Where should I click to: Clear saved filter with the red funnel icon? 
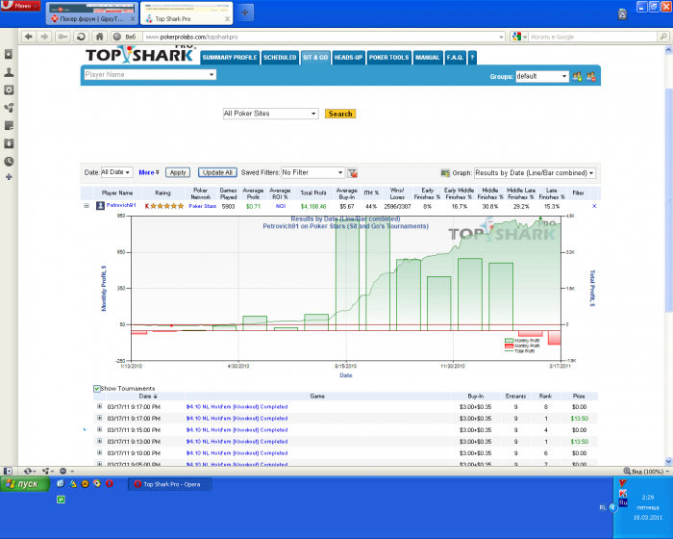pos(353,173)
